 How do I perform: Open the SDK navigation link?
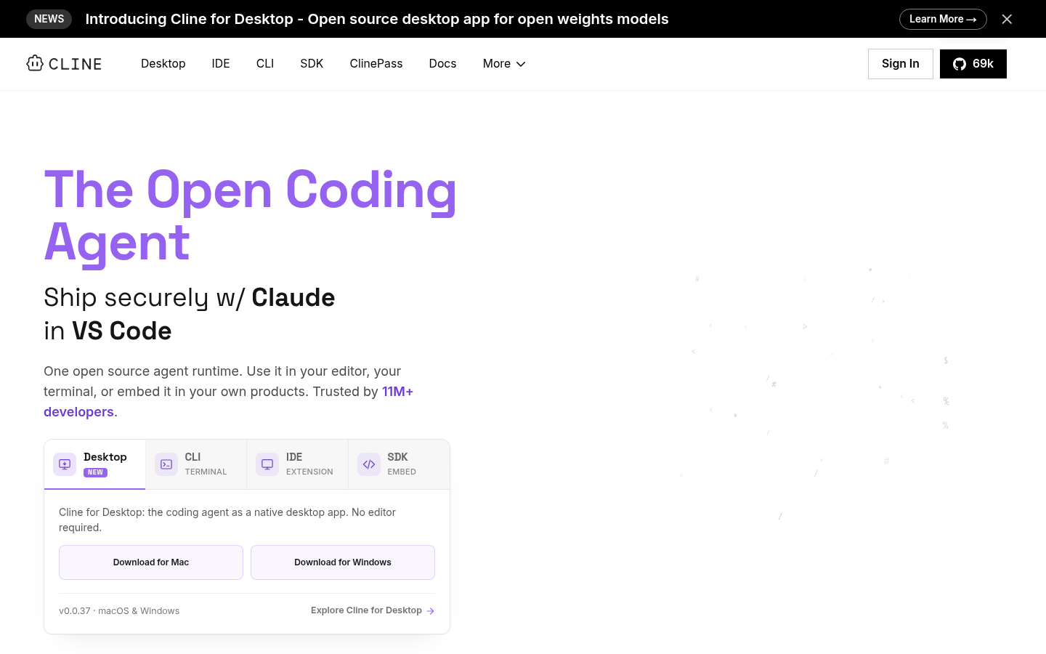point(312,64)
